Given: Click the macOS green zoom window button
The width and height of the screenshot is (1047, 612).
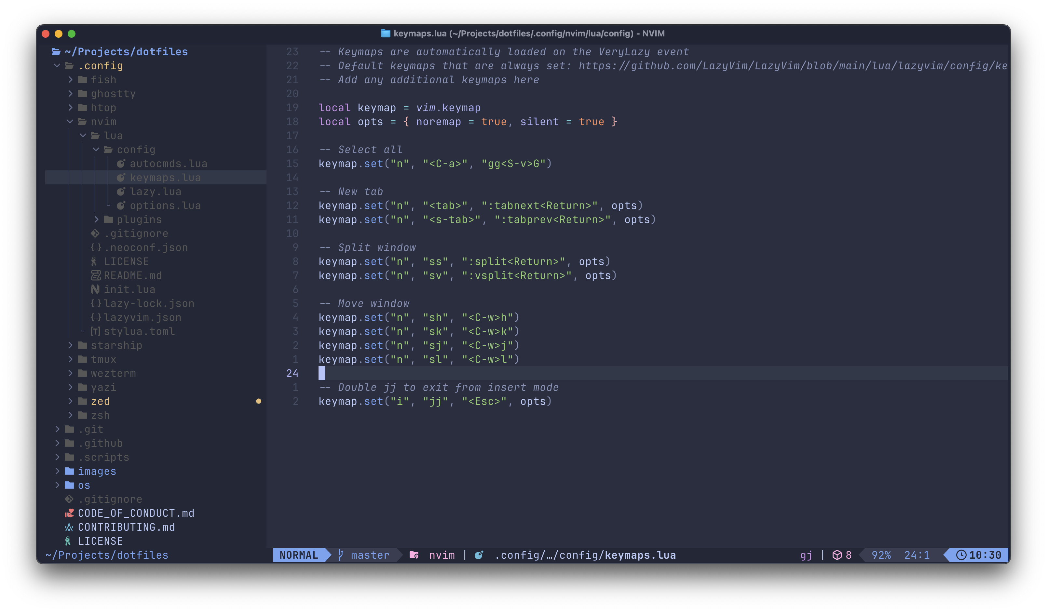Looking at the screenshot, I should (72, 33).
